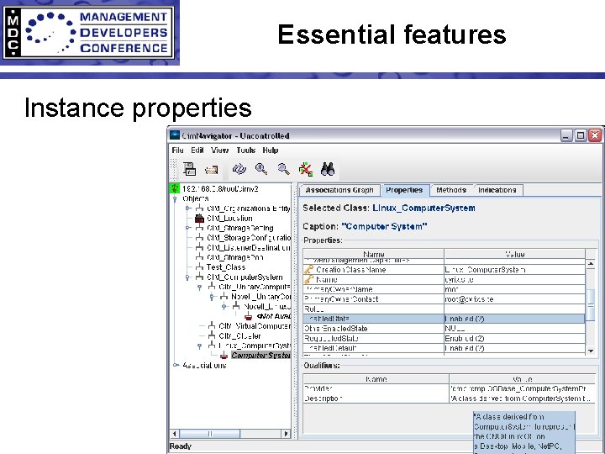Select the 192.168.0.8/root/cimv2 tree root
This screenshot has width=605, height=454.
pyautogui.click(x=220, y=189)
